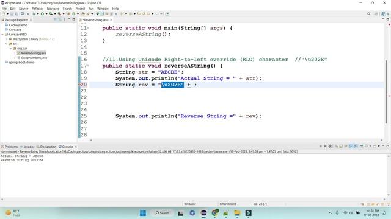
Task: Collapse All in Package Explorer toolbar
Action: pyautogui.click(x=55, y=19)
